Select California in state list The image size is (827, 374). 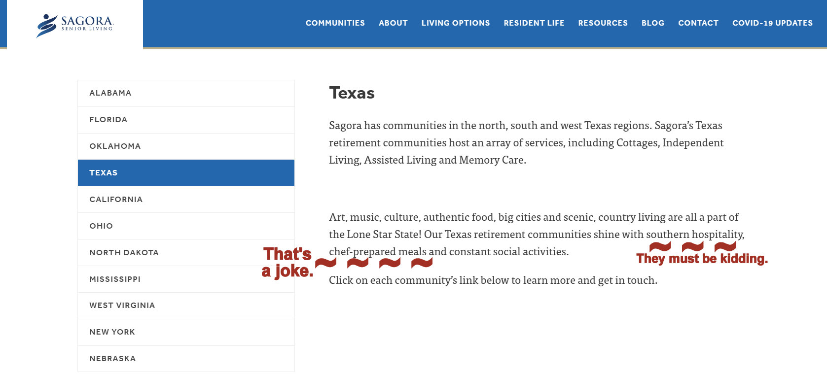pos(185,200)
